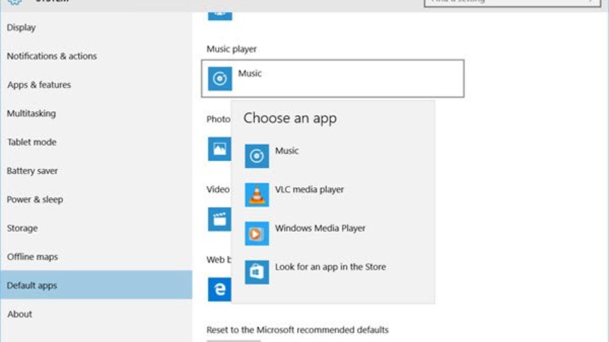609x342 pixels.
Task: Pick the VLC media player cone icon
Action: (x=257, y=195)
